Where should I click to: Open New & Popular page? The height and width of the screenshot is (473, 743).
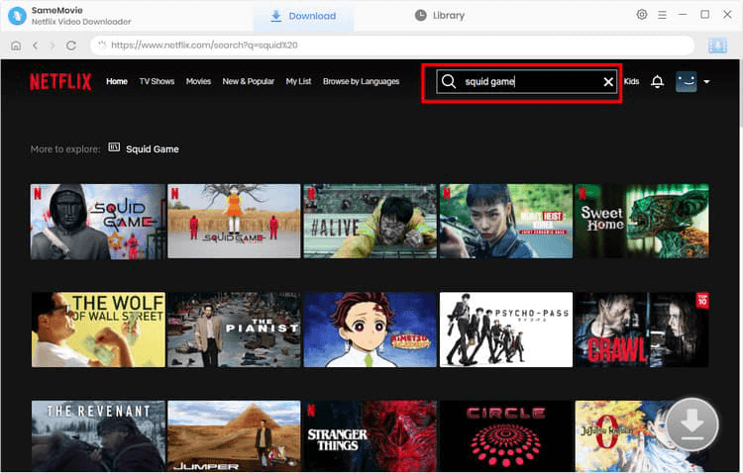[x=248, y=81]
